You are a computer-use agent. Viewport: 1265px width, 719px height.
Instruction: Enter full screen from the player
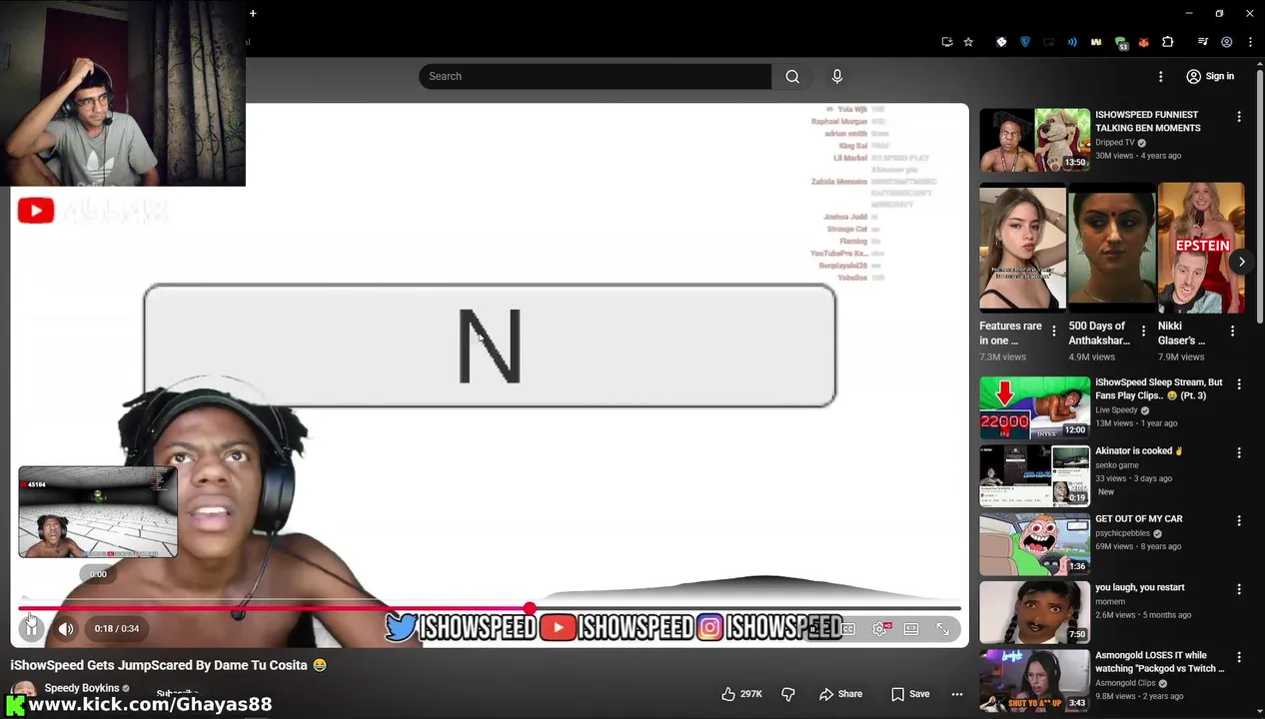tap(942, 629)
